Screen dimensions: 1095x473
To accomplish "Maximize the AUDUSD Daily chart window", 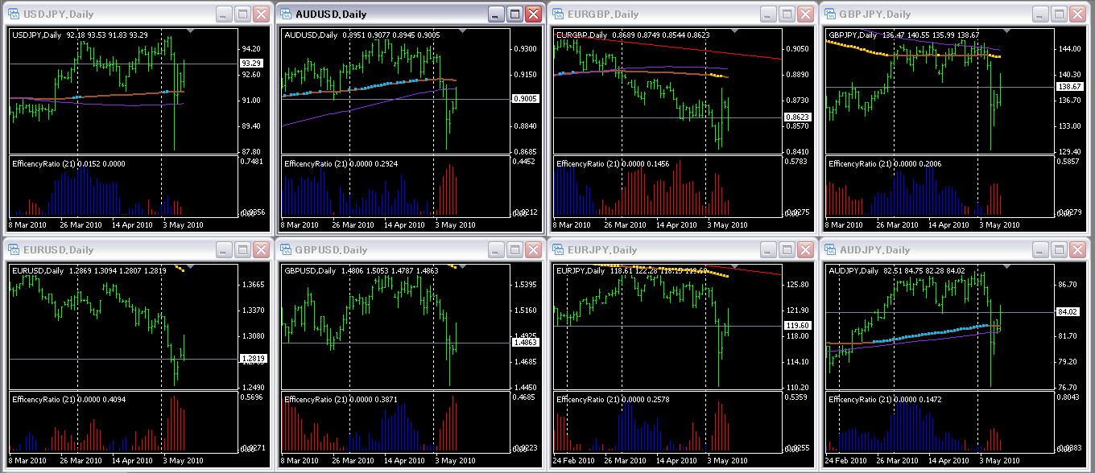I will coord(514,14).
